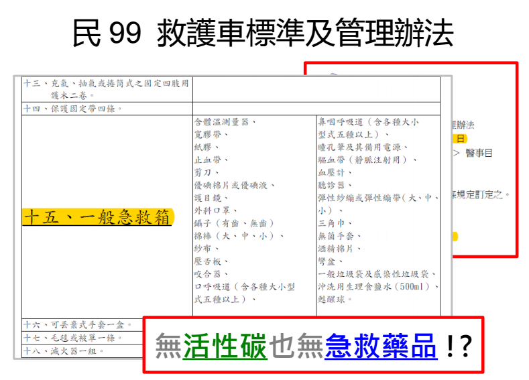
Task: Click the row 十四、保護固定帶四條
Action: (107, 109)
